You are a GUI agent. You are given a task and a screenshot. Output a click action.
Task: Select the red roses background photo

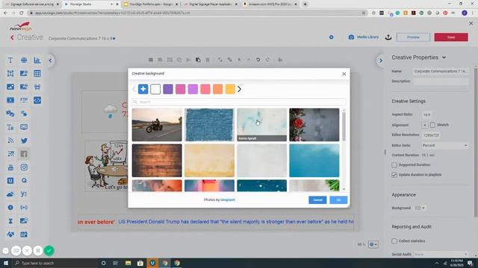click(x=314, y=125)
